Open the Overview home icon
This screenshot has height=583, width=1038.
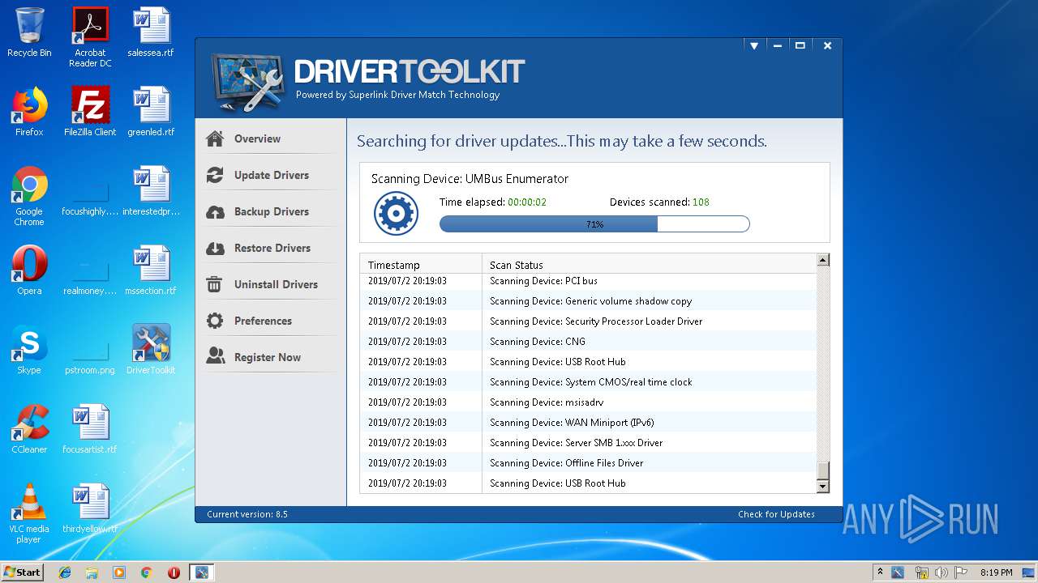coord(215,138)
